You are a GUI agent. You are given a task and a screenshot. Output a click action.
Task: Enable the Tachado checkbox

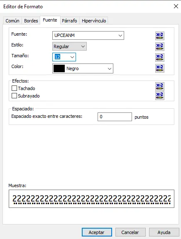14,88
